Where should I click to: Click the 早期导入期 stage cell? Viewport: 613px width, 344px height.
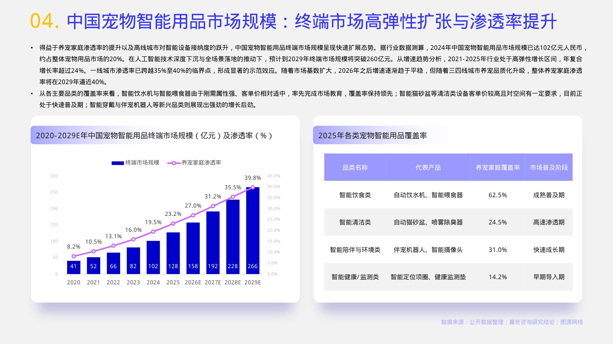[x=549, y=277]
